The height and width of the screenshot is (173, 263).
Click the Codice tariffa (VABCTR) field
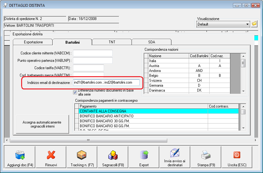[88, 68]
